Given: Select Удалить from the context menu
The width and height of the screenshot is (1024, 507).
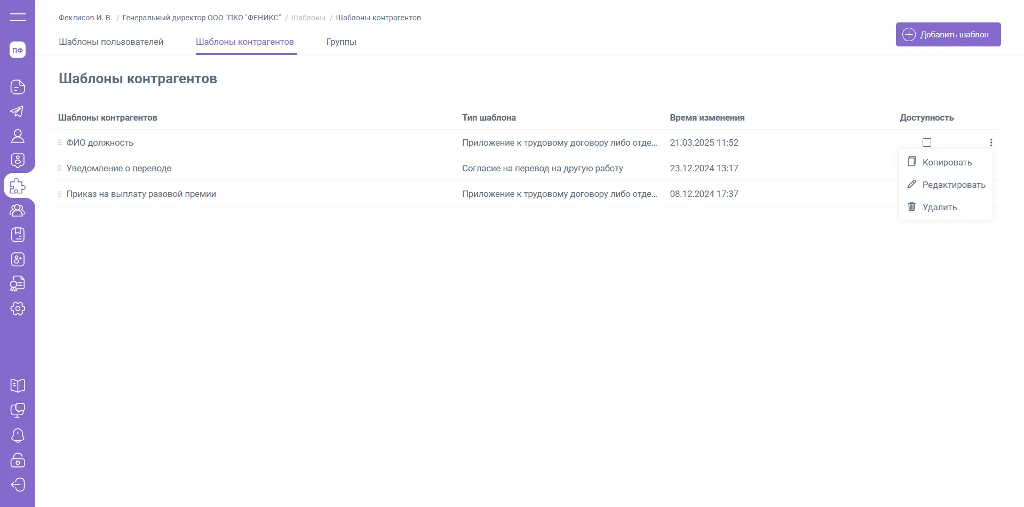Looking at the screenshot, I should point(939,207).
